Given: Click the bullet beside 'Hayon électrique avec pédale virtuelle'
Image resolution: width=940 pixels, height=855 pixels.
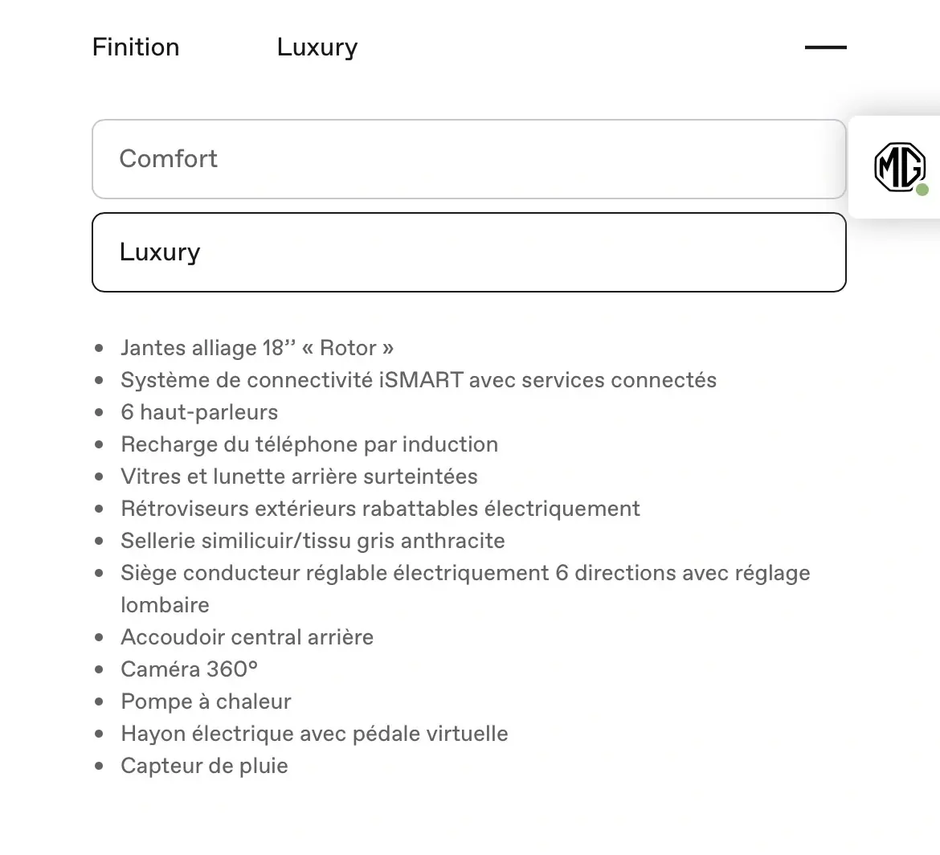Looking at the screenshot, I should [x=100, y=733].
